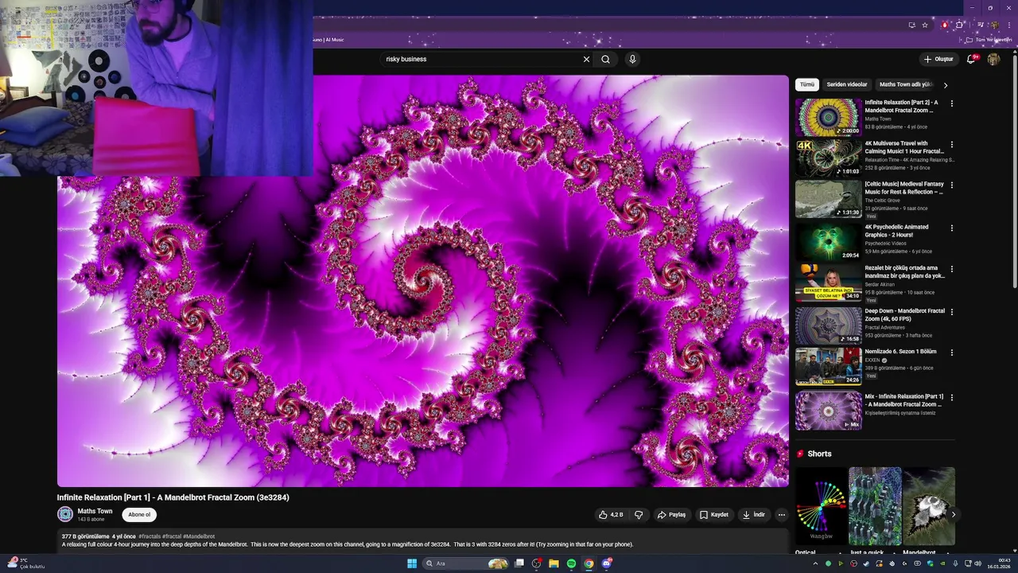Clear the search box with the X
Image resolution: width=1018 pixels, height=573 pixels.
pyautogui.click(x=587, y=59)
